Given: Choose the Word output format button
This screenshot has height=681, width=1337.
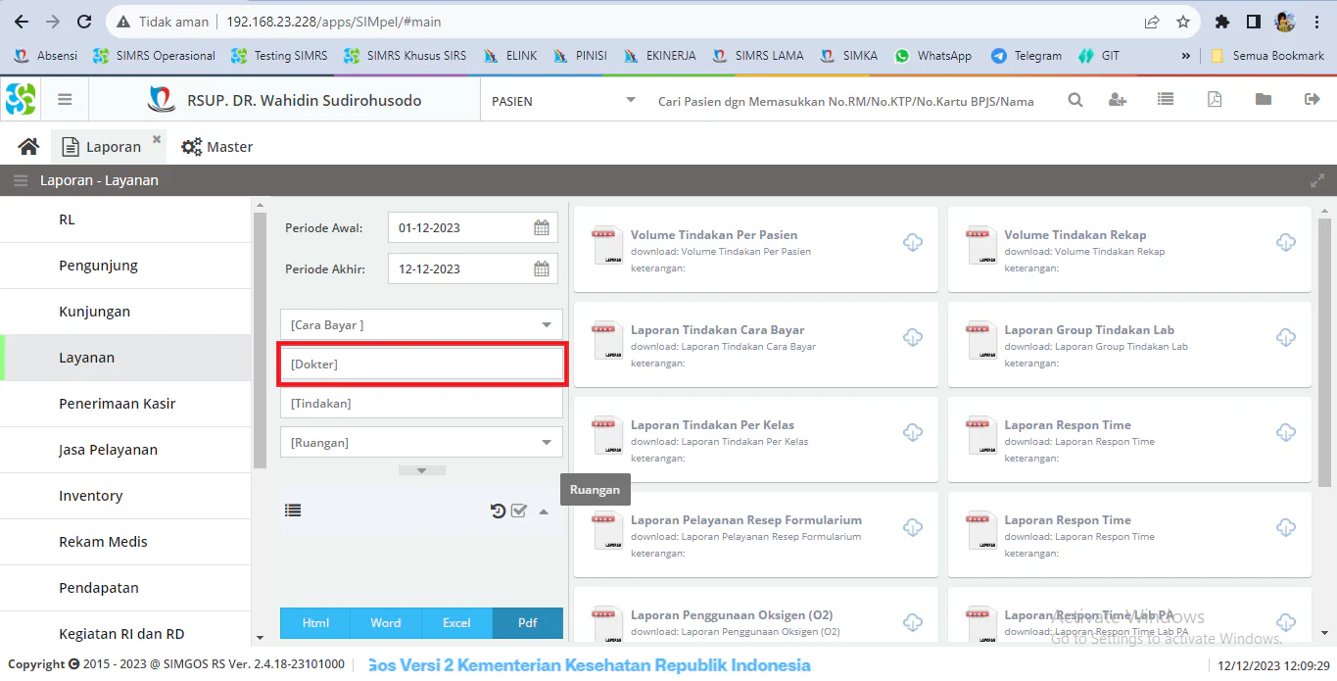Looking at the screenshot, I should pyautogui.click(x=386, y=623).
